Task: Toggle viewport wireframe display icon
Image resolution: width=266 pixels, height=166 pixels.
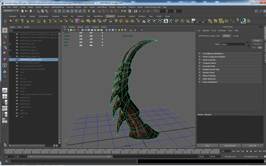Action: point(106,30)
